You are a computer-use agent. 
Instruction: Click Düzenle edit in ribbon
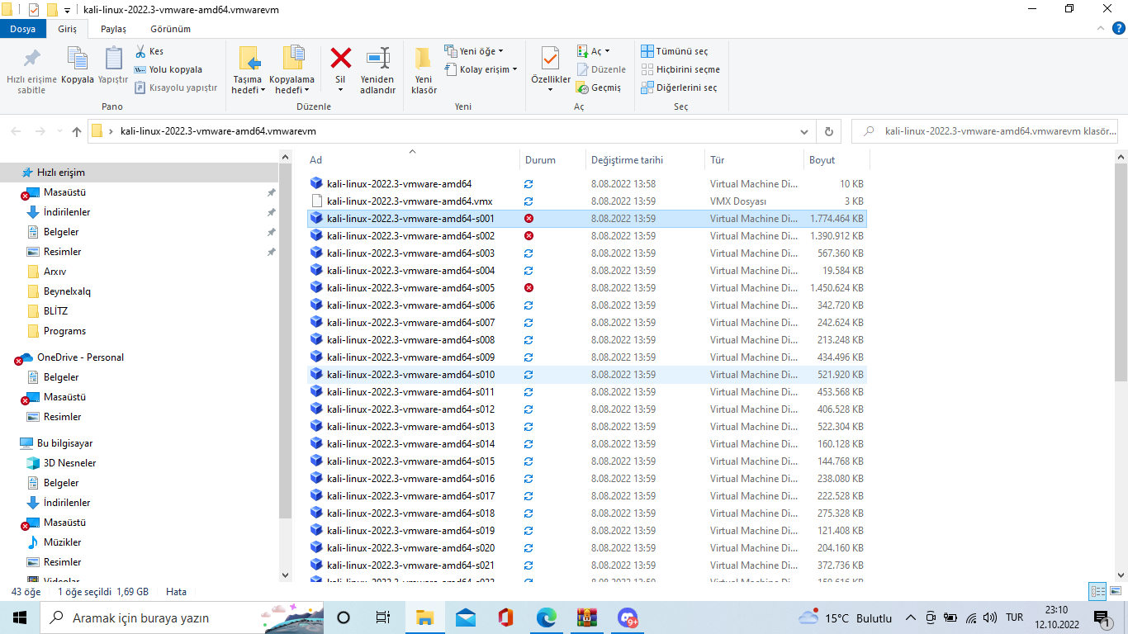[x=601, y=69]
